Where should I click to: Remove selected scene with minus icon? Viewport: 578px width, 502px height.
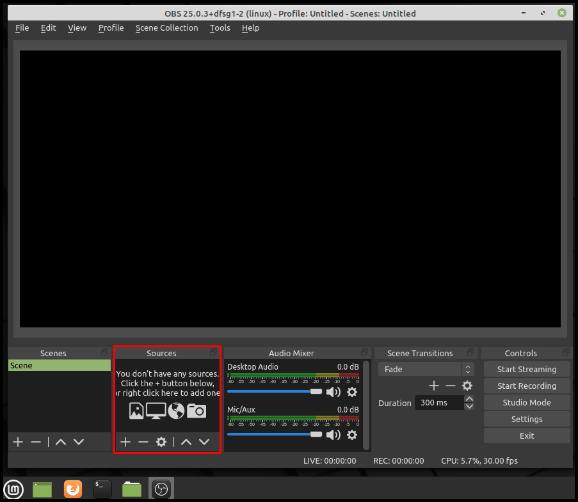(36, 442)
